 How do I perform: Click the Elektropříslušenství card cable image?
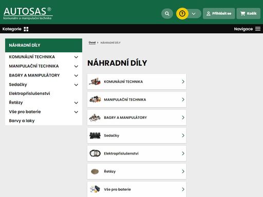pyautogui.click(x=95, y=153)
